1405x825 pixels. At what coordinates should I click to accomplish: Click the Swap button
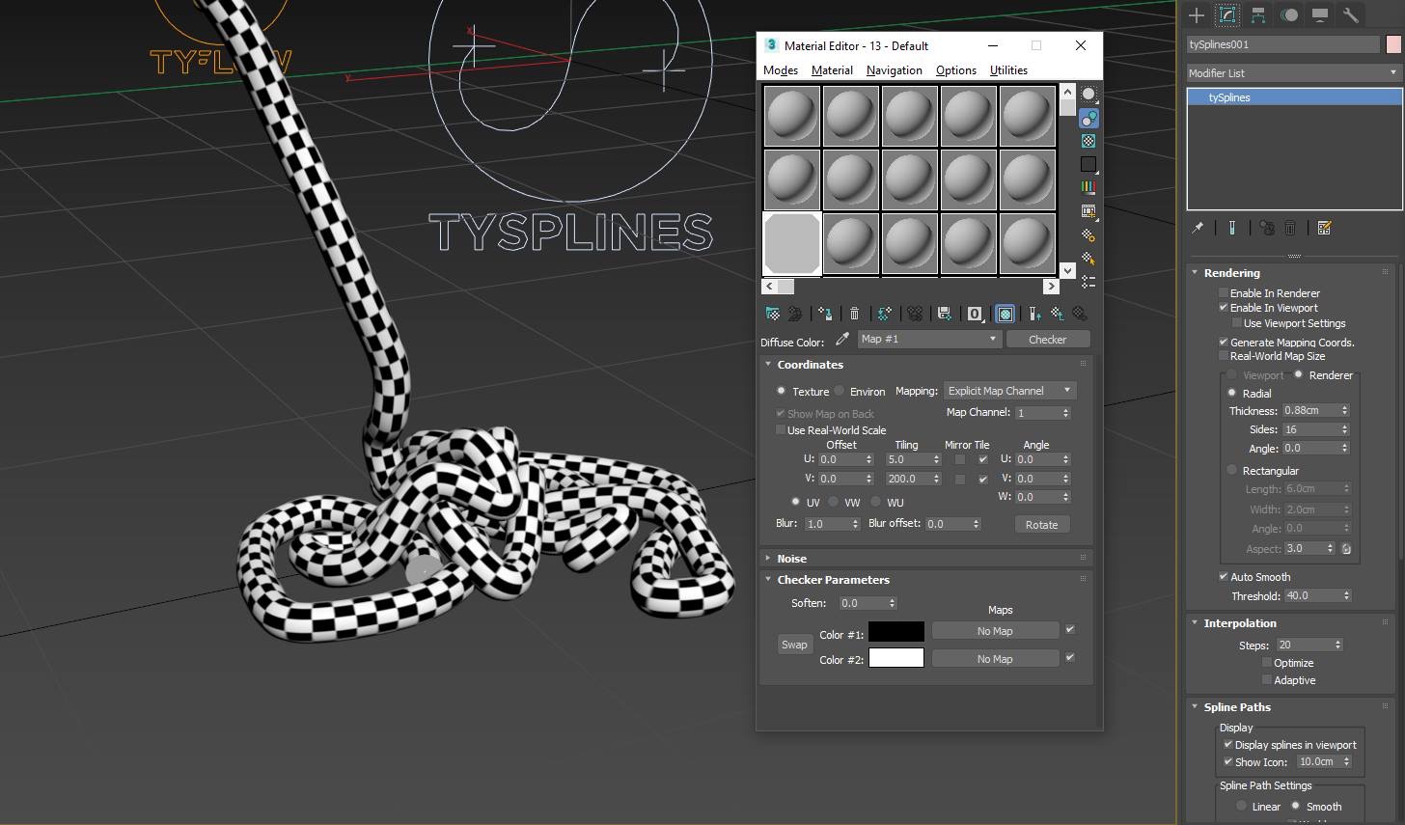coord(794,645)
